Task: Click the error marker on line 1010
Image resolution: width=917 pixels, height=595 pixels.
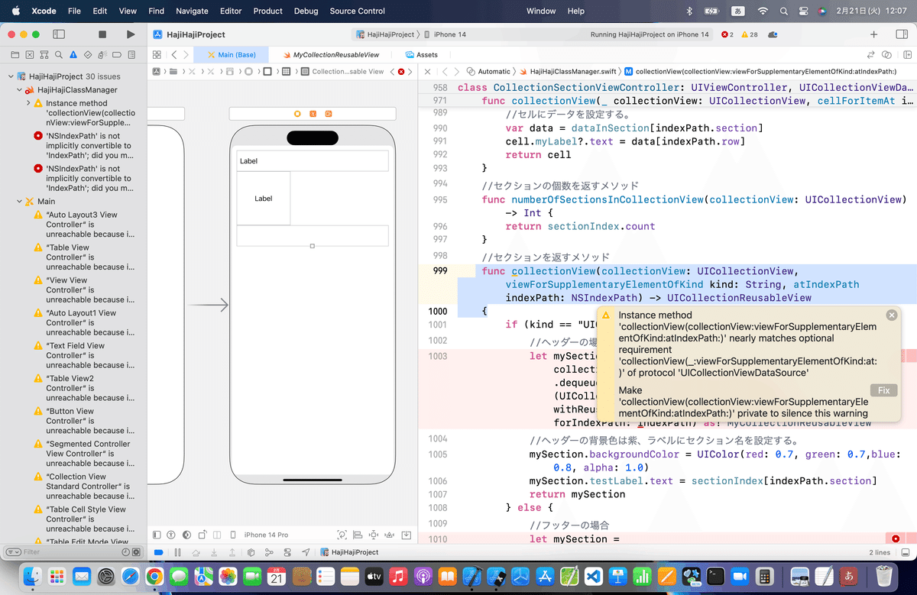Action: pos(896,539)
